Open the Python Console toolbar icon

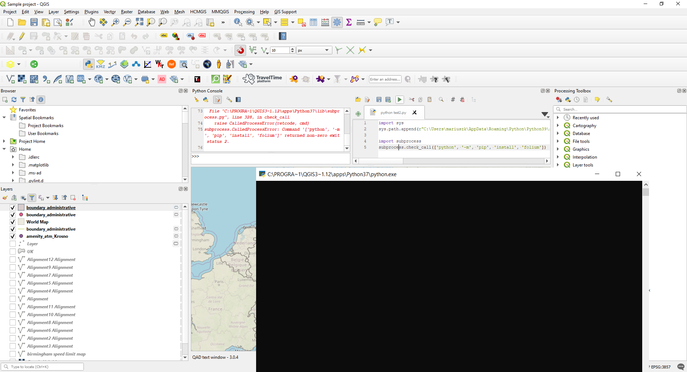(x=88, y=64)
